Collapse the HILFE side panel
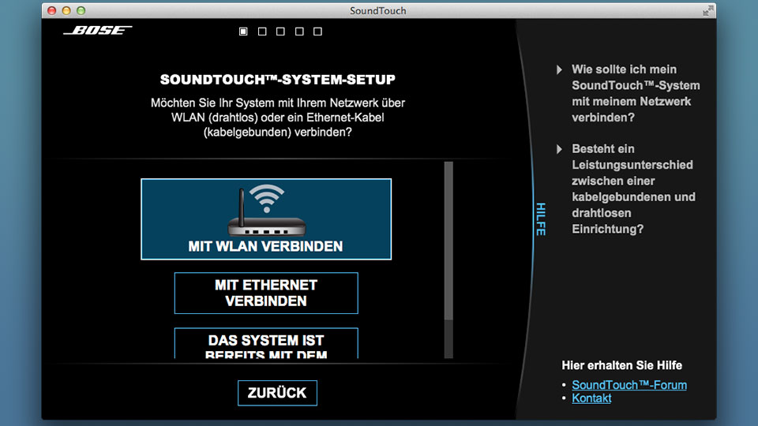The image size is (758, 426). click(x=540, y=219)
